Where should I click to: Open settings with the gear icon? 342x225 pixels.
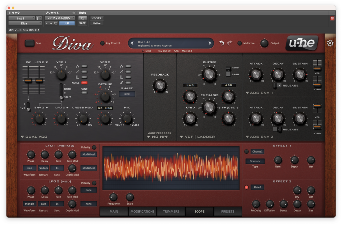(330, 43)
